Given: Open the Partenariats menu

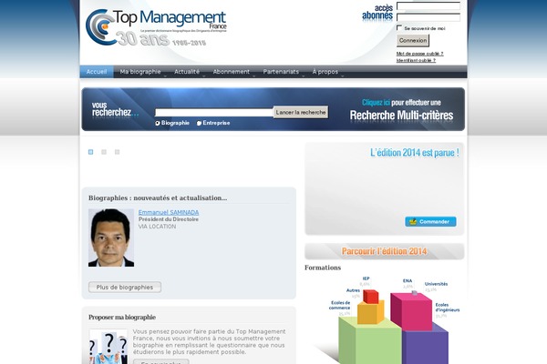Looking at the screenshot, I should click(281, 72).
